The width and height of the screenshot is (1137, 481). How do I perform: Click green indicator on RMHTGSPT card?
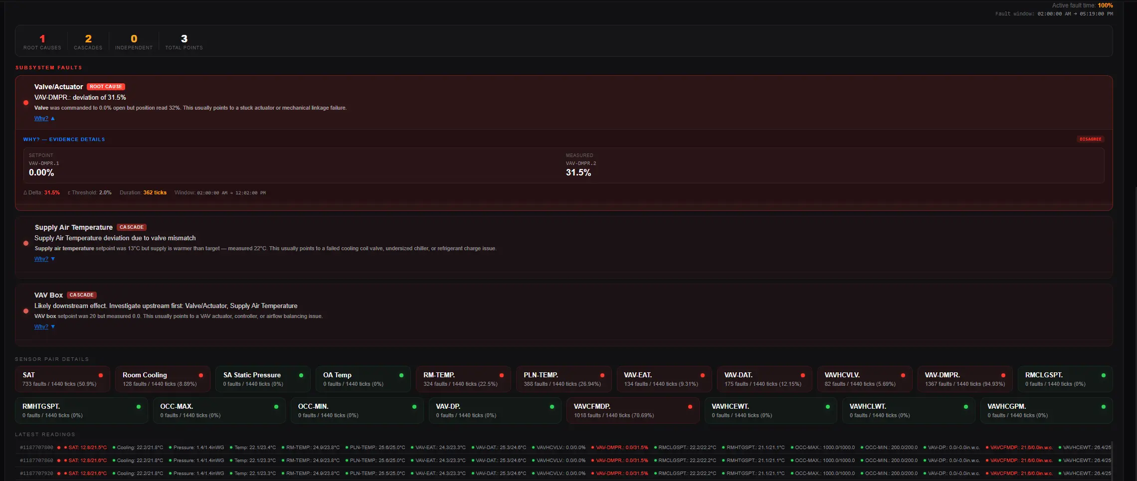tap(139, 407)
